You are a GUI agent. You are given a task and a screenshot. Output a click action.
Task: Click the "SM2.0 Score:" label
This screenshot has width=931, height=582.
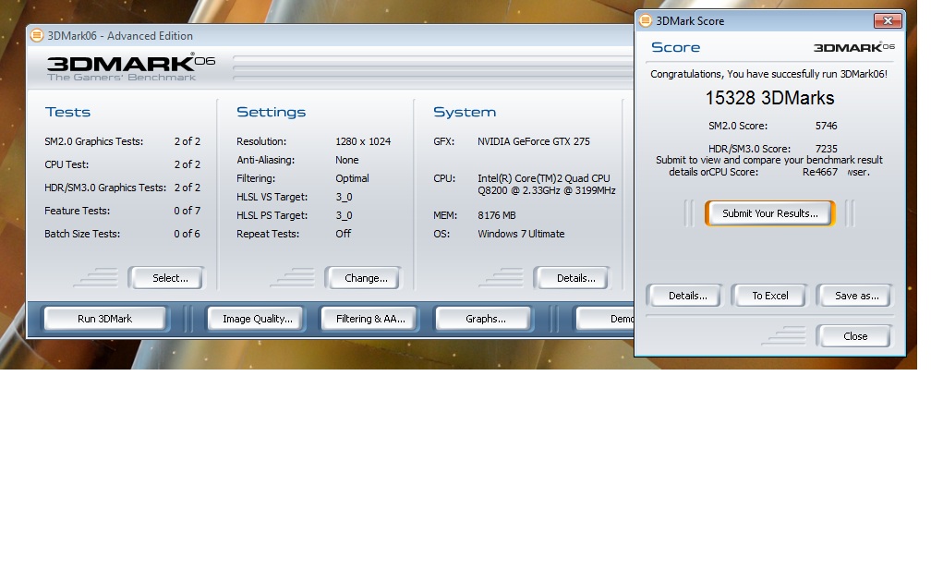[x=738, y=126]
